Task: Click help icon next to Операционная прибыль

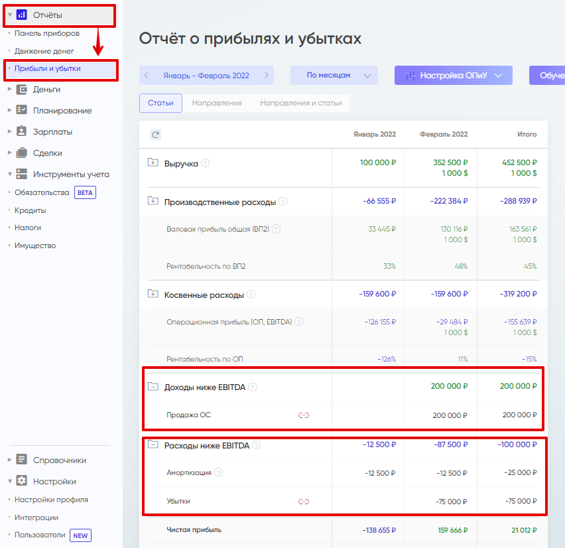Action: coord(299,322)
